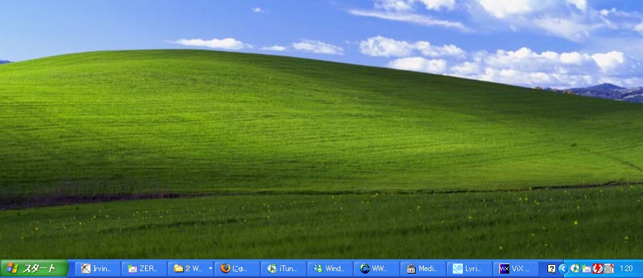Click the mail card tray icon

(586, 269)
